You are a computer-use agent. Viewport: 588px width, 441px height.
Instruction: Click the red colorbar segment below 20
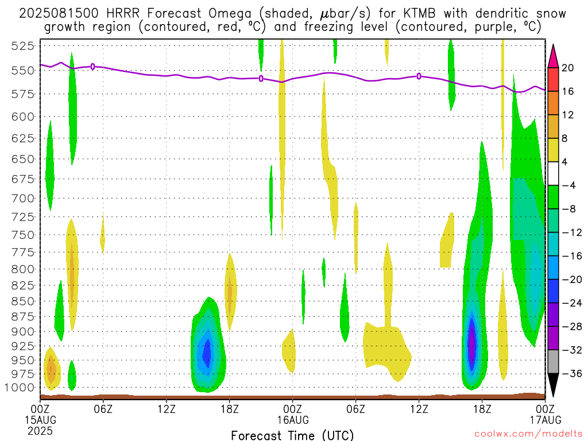tap(553, 79)
